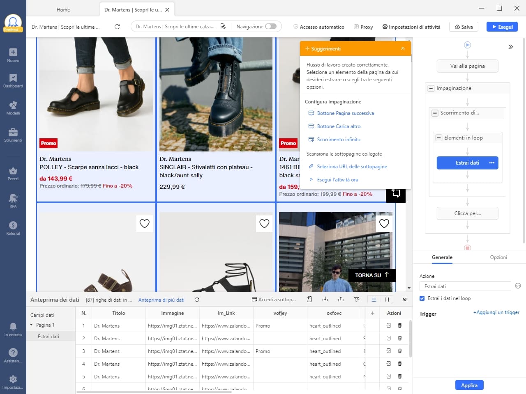Open the filter icon in data preview
The width and height of the screenshot is (526, 394).
(357, 300)
